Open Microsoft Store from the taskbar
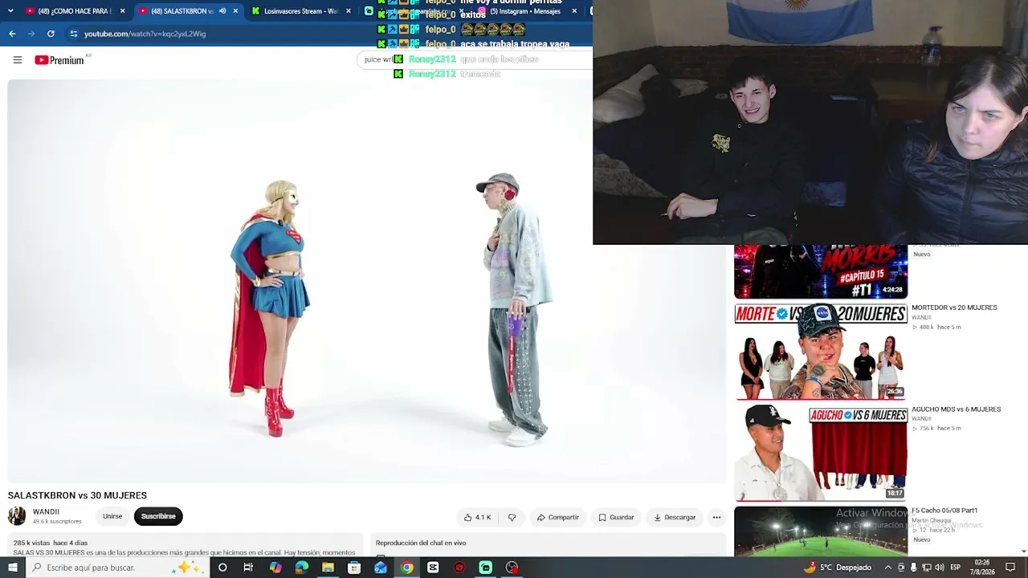 354,568
